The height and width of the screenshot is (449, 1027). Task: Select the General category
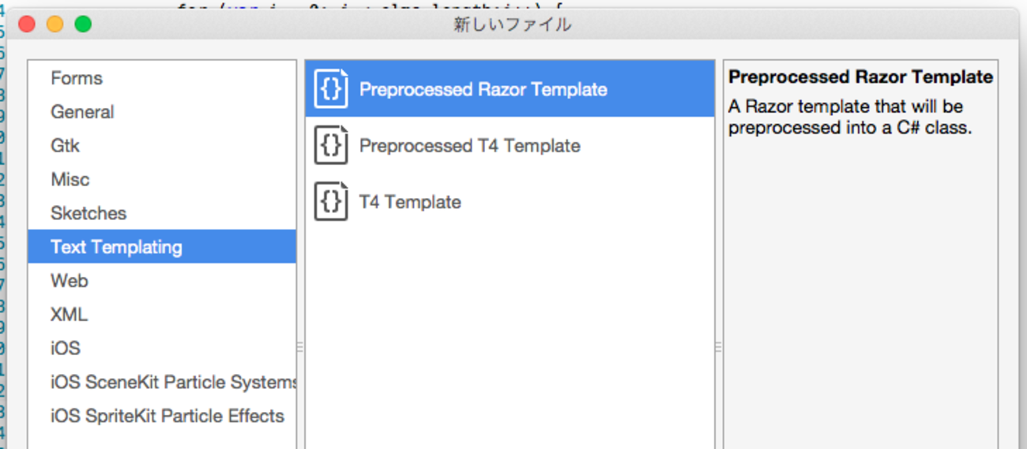point(82,112)
